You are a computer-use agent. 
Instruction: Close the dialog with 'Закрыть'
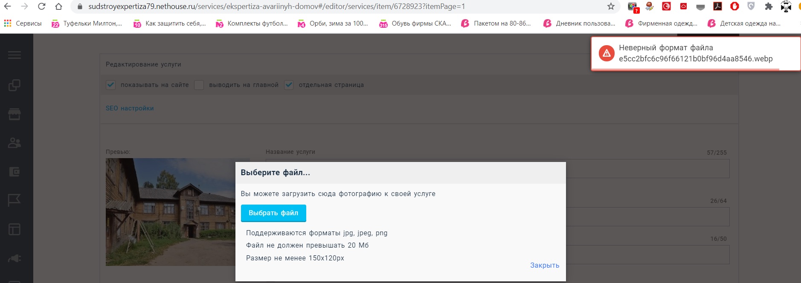(545, 265)
